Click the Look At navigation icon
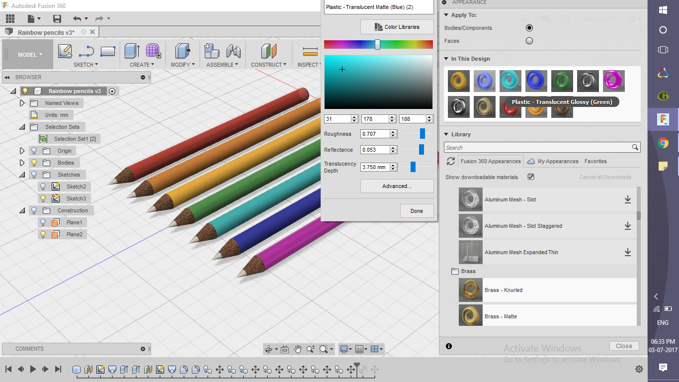Image resolution: width=679 pixels, height=382 pixels. pyautogui.click(x=285, y=349)
